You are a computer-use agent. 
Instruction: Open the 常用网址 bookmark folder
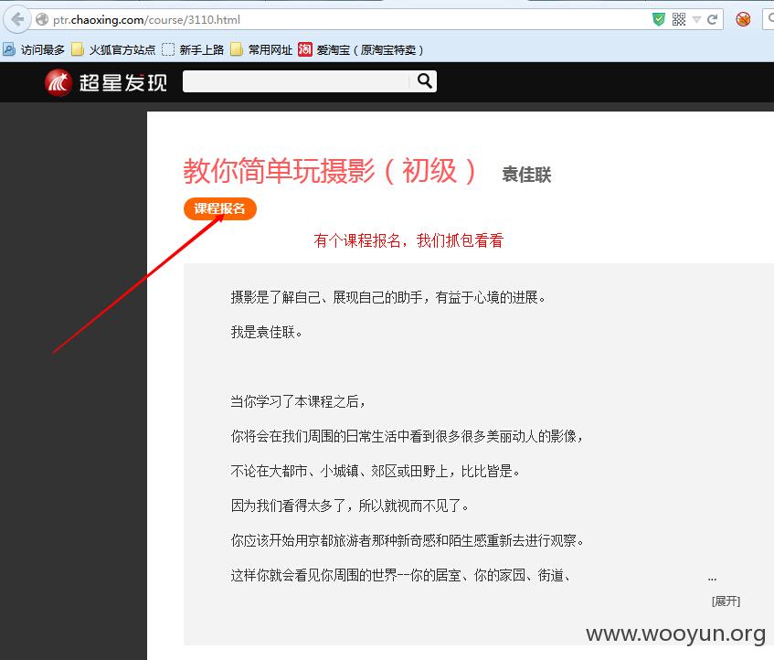261,50
